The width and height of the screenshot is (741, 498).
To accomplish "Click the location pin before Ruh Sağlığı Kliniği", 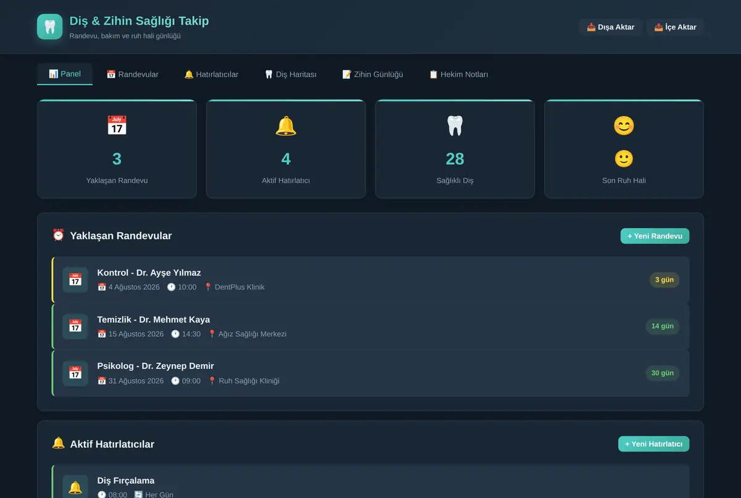I will tap(212, 381).
